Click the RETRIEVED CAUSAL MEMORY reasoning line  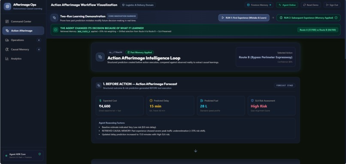(x=154, y=131)
